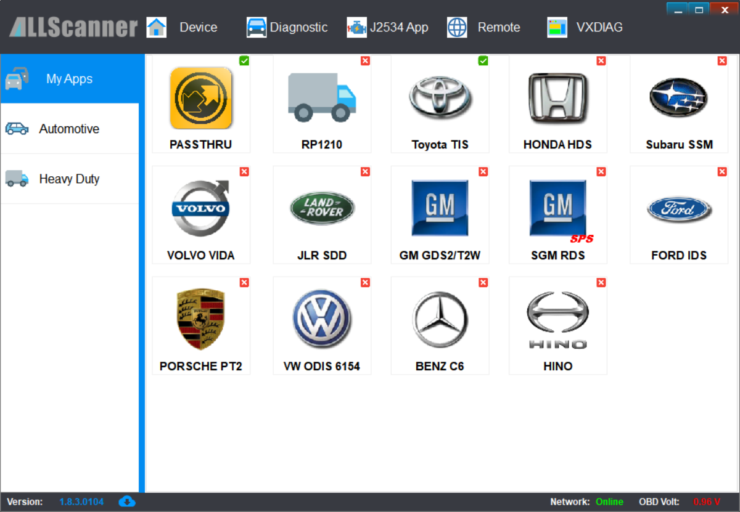Click red X badge on Subaru SSM
Image resolution: width=740 pixels, height=512 pixels.
[x=722, y=60]
